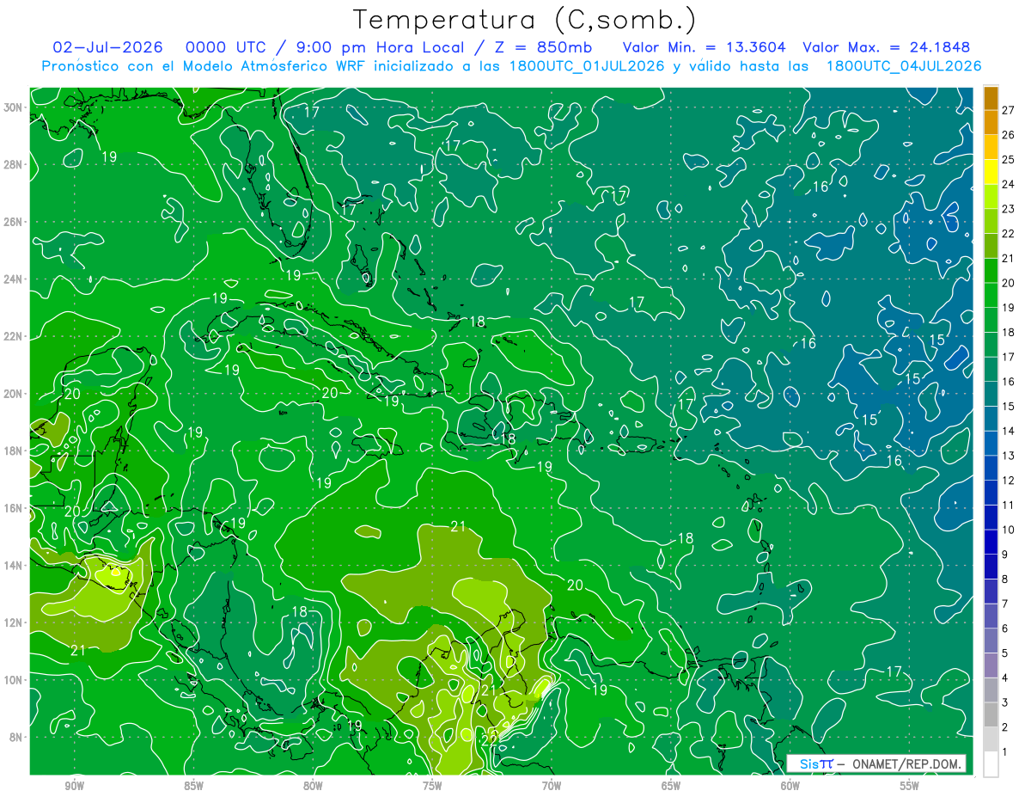Click the "1800UTC_01JUL2026" initialization timestamp
Viewport: 1031px width, 797px height.
coord(587,66)
